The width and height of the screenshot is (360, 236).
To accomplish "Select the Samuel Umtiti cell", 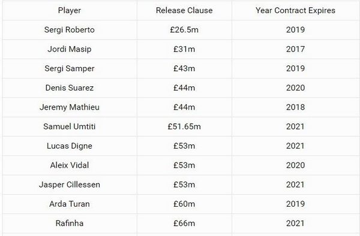I will pos(70,126).
